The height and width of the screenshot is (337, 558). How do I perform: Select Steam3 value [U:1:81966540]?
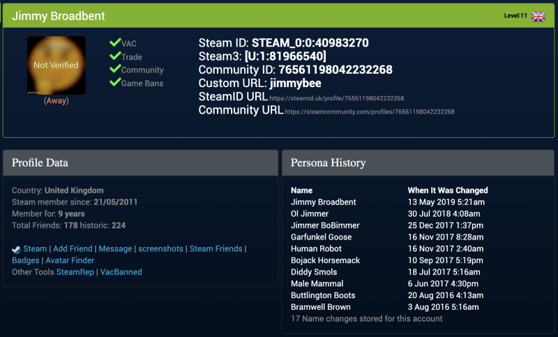[x=285, y=56]
